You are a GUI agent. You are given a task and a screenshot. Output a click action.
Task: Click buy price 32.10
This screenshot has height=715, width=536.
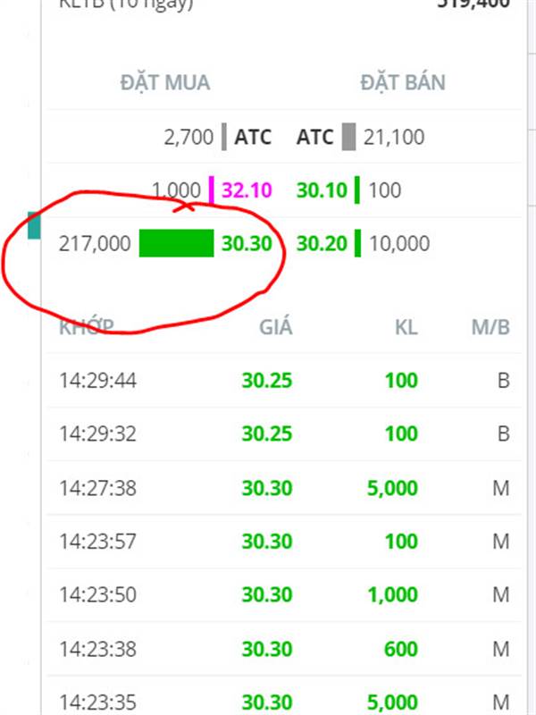pyautogui.click(x=247, y=189)
